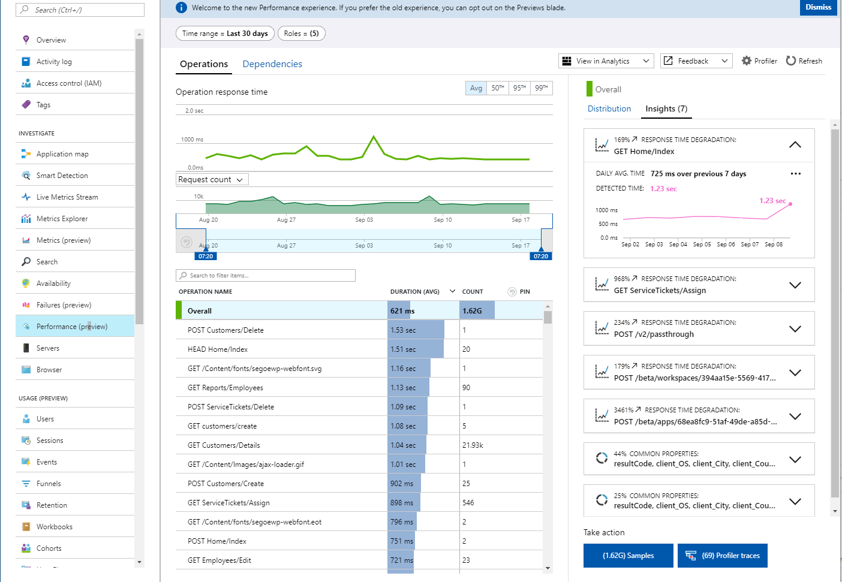Screen dimensions: 842x582
Task: Open the Application map icon in sidebar
Action: click(26, 154)
